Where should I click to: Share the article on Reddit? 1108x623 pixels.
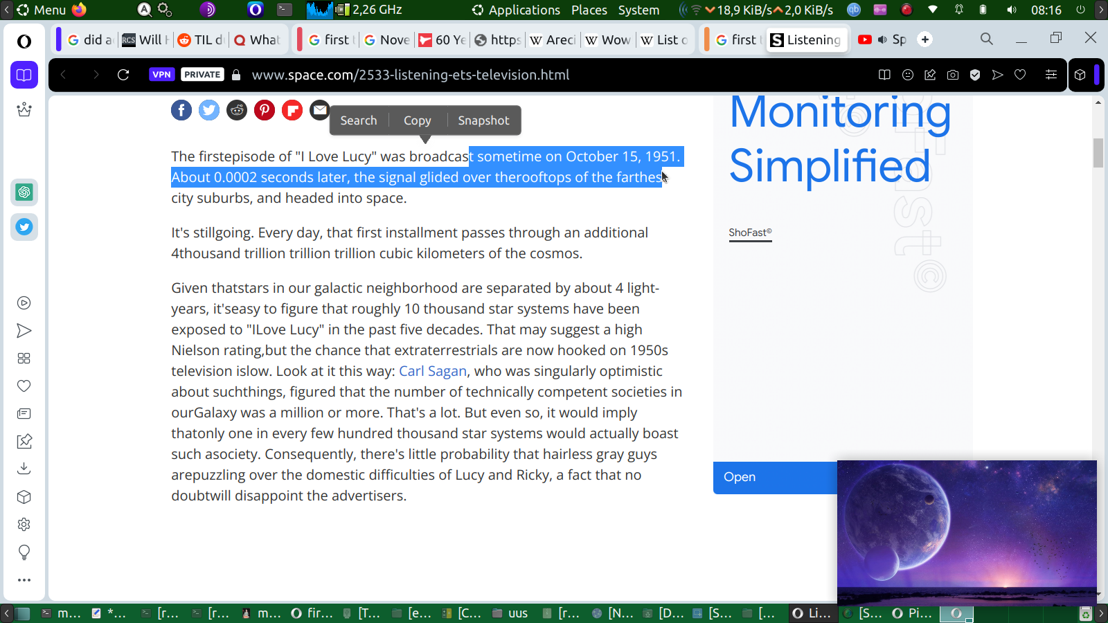pyautogui.click(x=237, y=110)
